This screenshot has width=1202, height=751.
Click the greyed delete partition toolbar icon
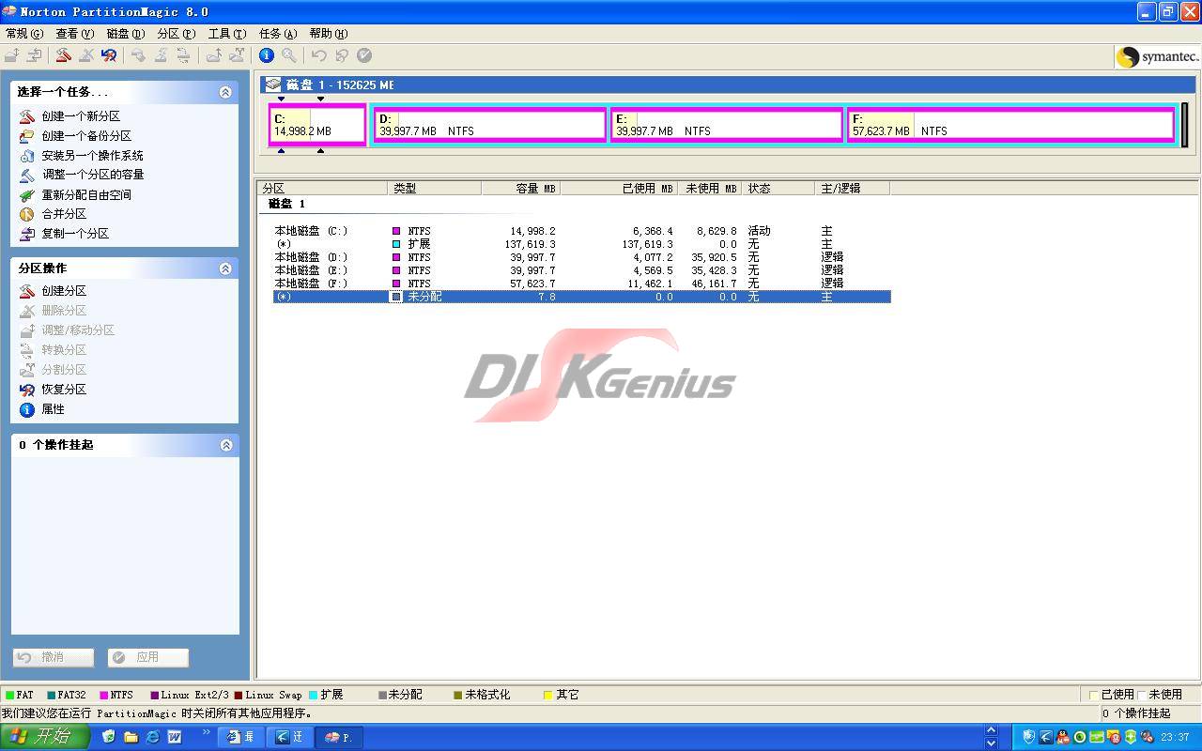point(85,55)
